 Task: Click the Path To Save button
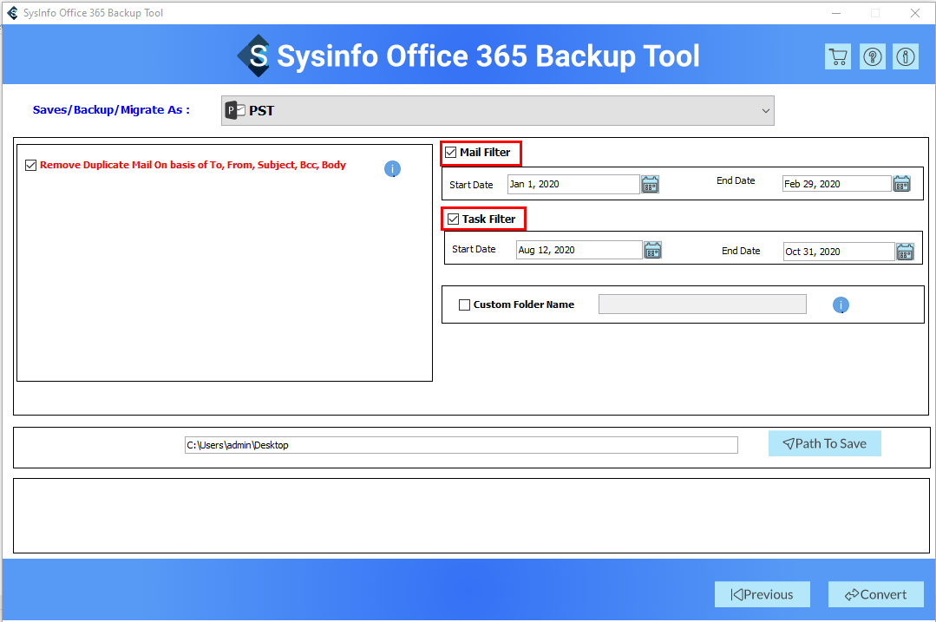point(824,443)
